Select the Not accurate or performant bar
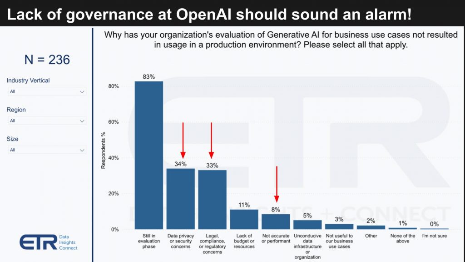Image resolution: width=465 pixels, height=262 pixels. pos(276,221)
